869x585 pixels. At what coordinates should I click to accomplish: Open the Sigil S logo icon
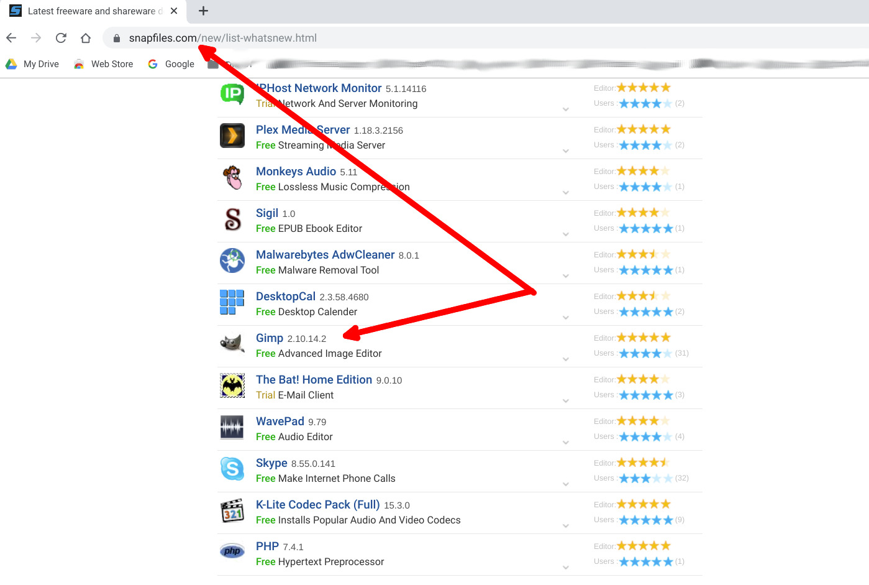[x=232, y=219]
